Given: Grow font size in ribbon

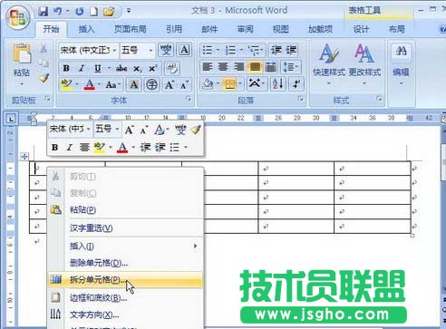Looking at the screenshot, I should click(x=170, y=85).
